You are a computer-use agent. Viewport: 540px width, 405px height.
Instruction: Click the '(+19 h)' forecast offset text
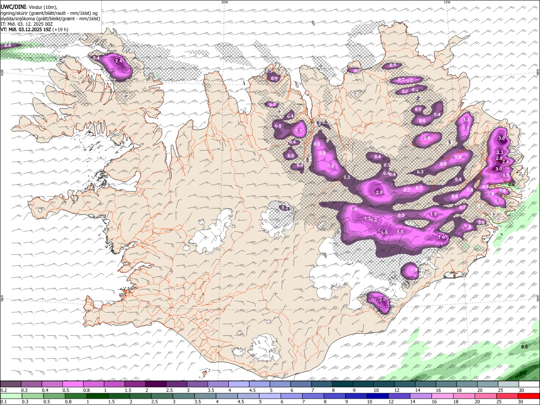[x=61, y=30]
